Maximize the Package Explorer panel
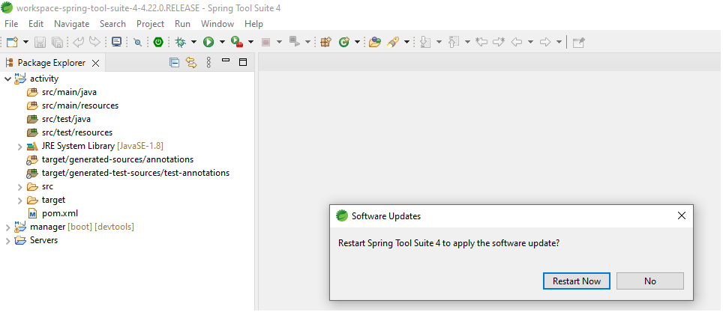 tap(243, 62)
